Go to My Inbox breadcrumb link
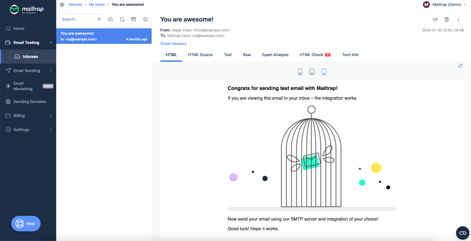 click(97, 5)
